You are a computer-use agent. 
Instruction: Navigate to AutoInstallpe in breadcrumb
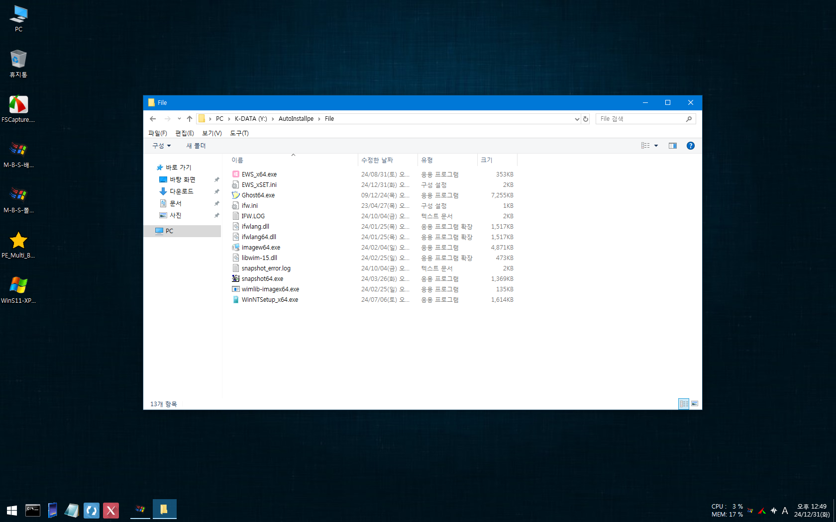pos(296,119)
